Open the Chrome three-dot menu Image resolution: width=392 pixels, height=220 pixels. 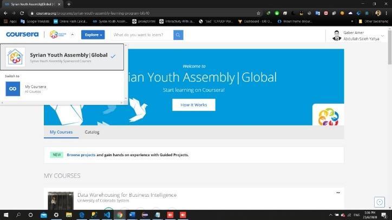point(387,13)
